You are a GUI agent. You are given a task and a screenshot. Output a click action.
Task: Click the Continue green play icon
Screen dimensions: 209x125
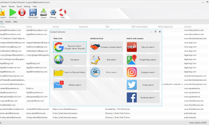coord(13,13)
